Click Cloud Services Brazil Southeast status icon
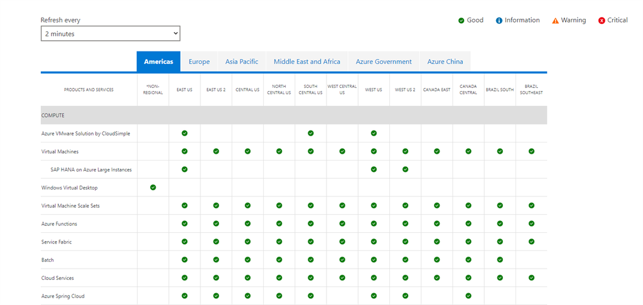The height and width of the screenshot is (305, 643). [531, 277]
